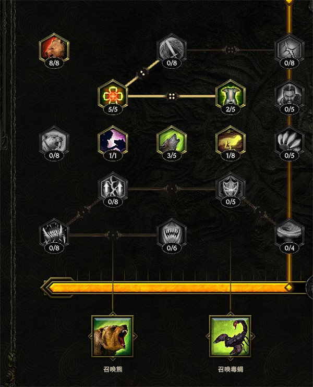Select the claw swipe skill with 0/8 points
313x387 pixels.
coord(54,234)
